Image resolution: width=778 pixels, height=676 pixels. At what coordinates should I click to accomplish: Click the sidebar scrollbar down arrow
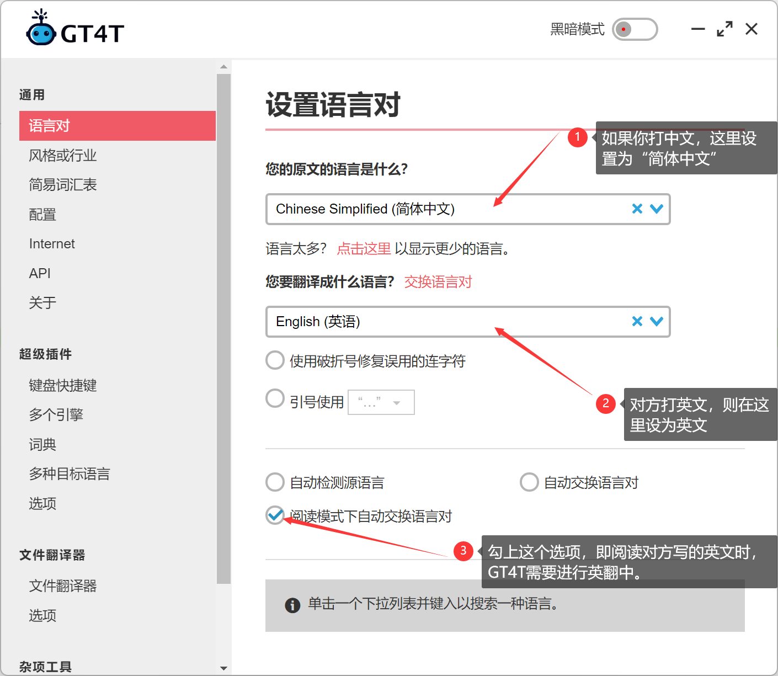pyautogui.click(x=223, y=668)
